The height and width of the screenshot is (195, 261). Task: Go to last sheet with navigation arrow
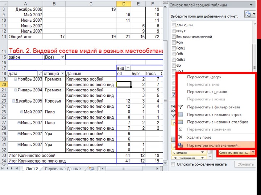16,169
